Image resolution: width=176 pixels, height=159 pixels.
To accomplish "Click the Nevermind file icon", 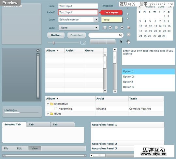I will pos(56,109).
